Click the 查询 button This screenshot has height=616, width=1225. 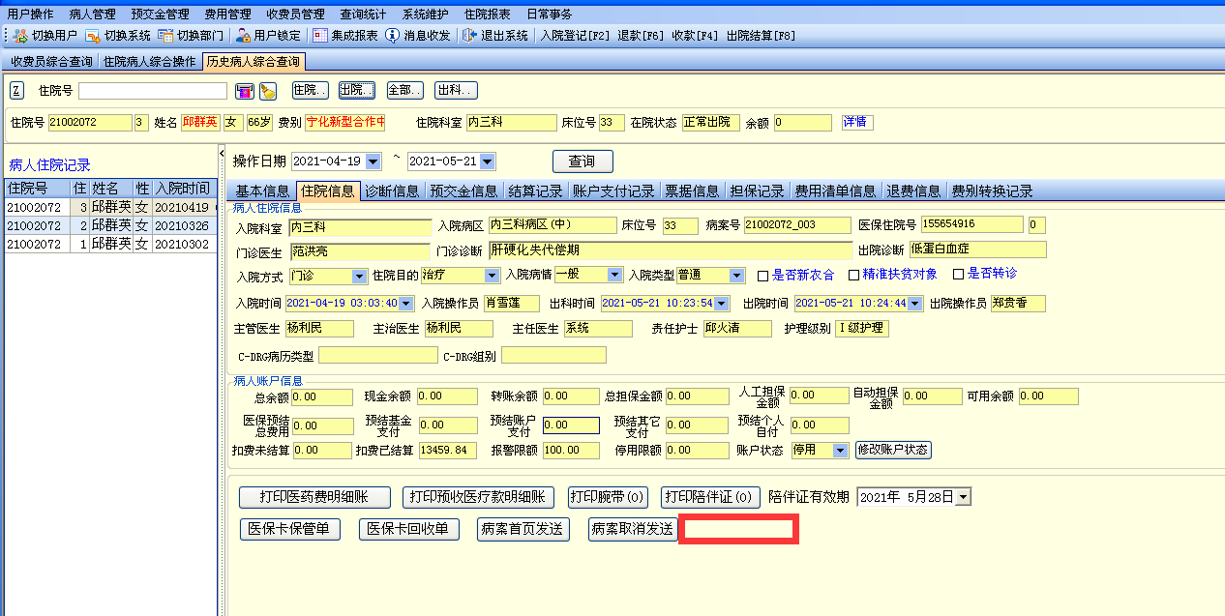pos(583,161)
